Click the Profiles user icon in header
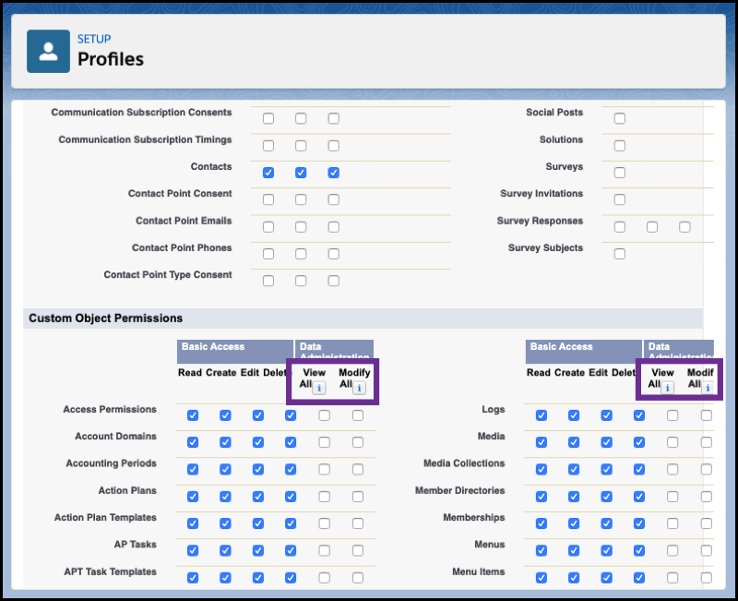This screenshot has width=738, height=601. pyautogui.click(x=48, y=52)
